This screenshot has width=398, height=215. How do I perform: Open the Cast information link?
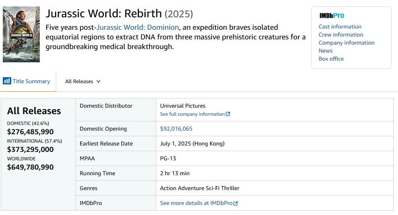tap(340, 27)
